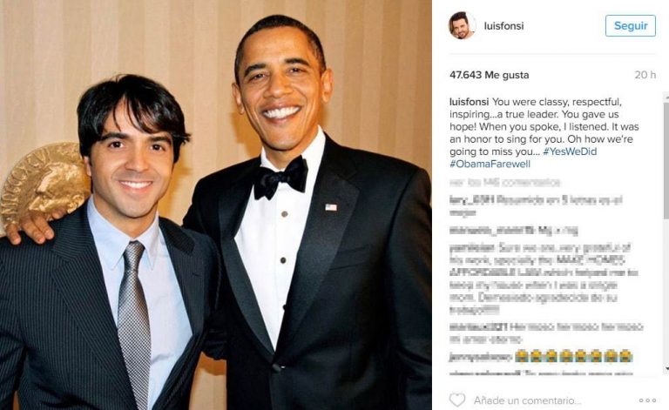Open the luisfonsi username in the header
This screenshot has width=669, height=410.
[x=503, y=25]
